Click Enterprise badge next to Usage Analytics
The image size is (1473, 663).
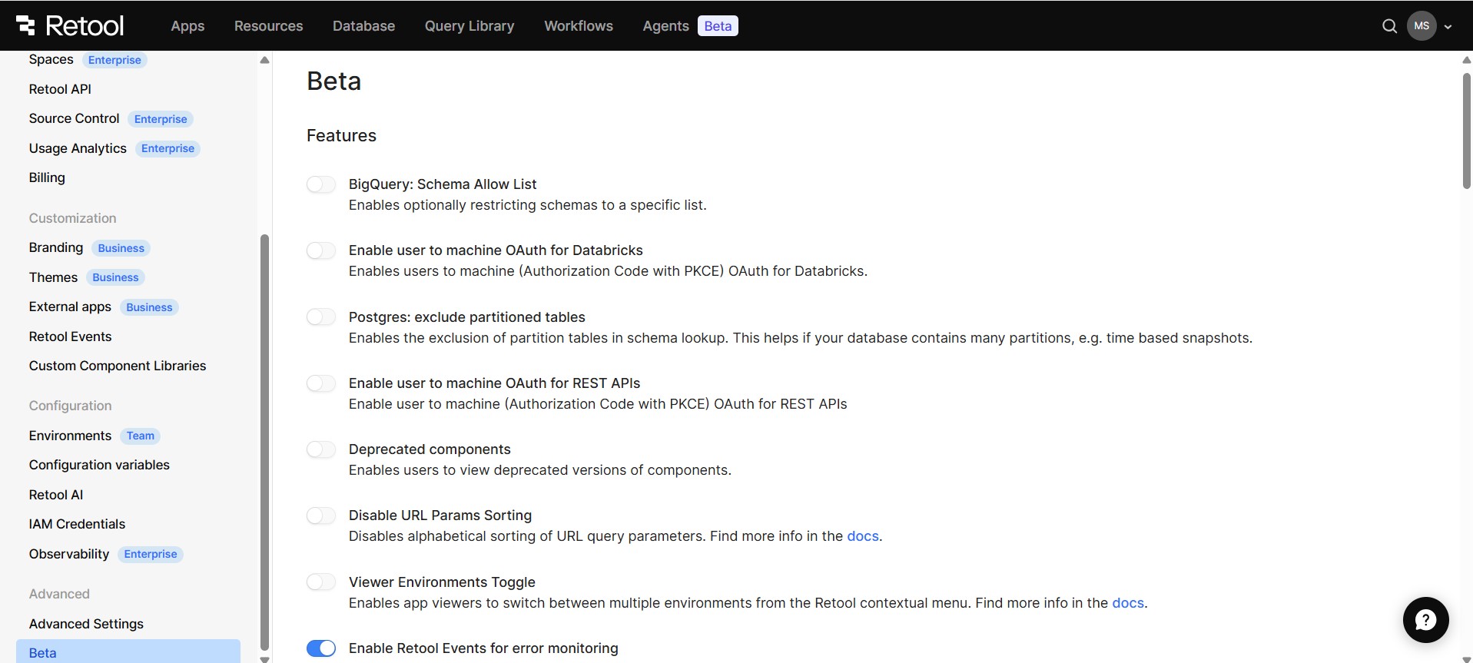tap(168, 148)
